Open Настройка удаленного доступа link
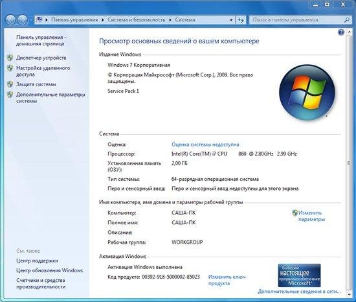Screen dimensions: 356x302 (x=43, y=71)
